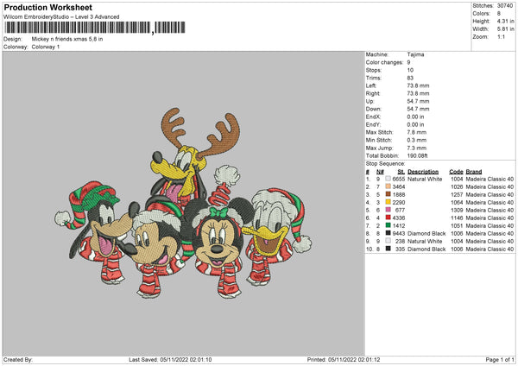Click the 'Down:' measurement value
The width and height of the screenshot is (518, 366).
coord(418,109)
